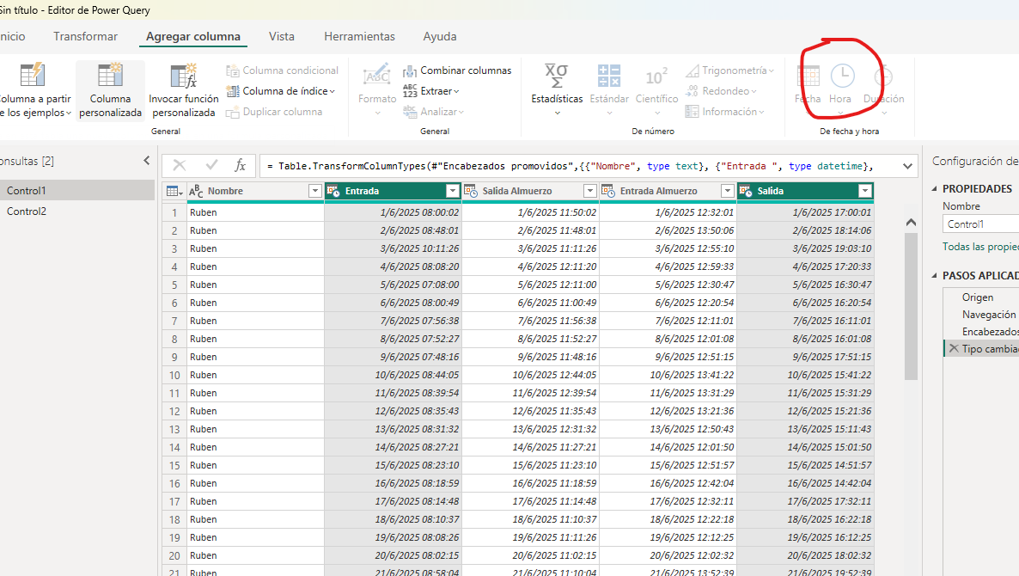Open the Salida column filter dropdown
This screenshot has width=1019, height=576.
(864, 191)
